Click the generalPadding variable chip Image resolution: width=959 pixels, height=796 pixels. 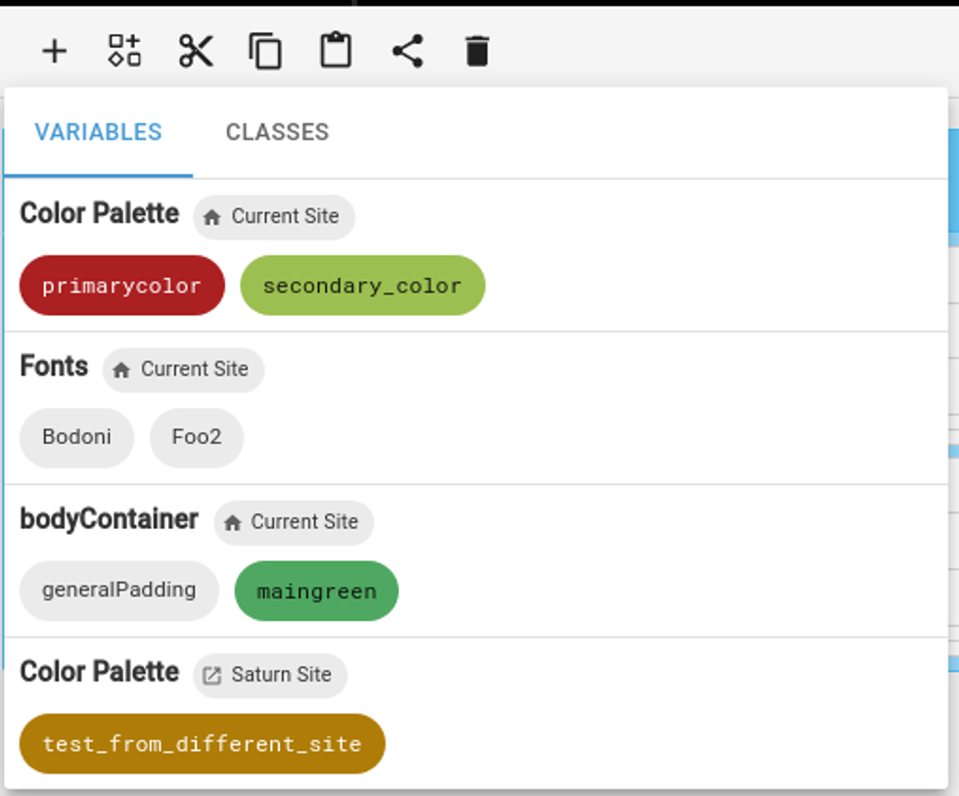coord(118,591)
